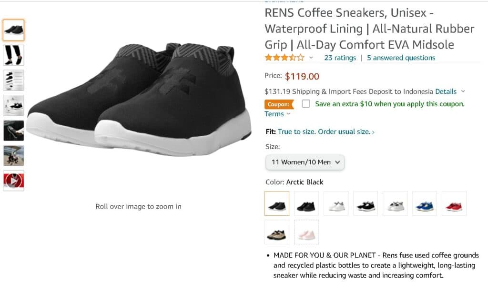
Task: Open the 5 answered questions link
Action: point(401,58)
